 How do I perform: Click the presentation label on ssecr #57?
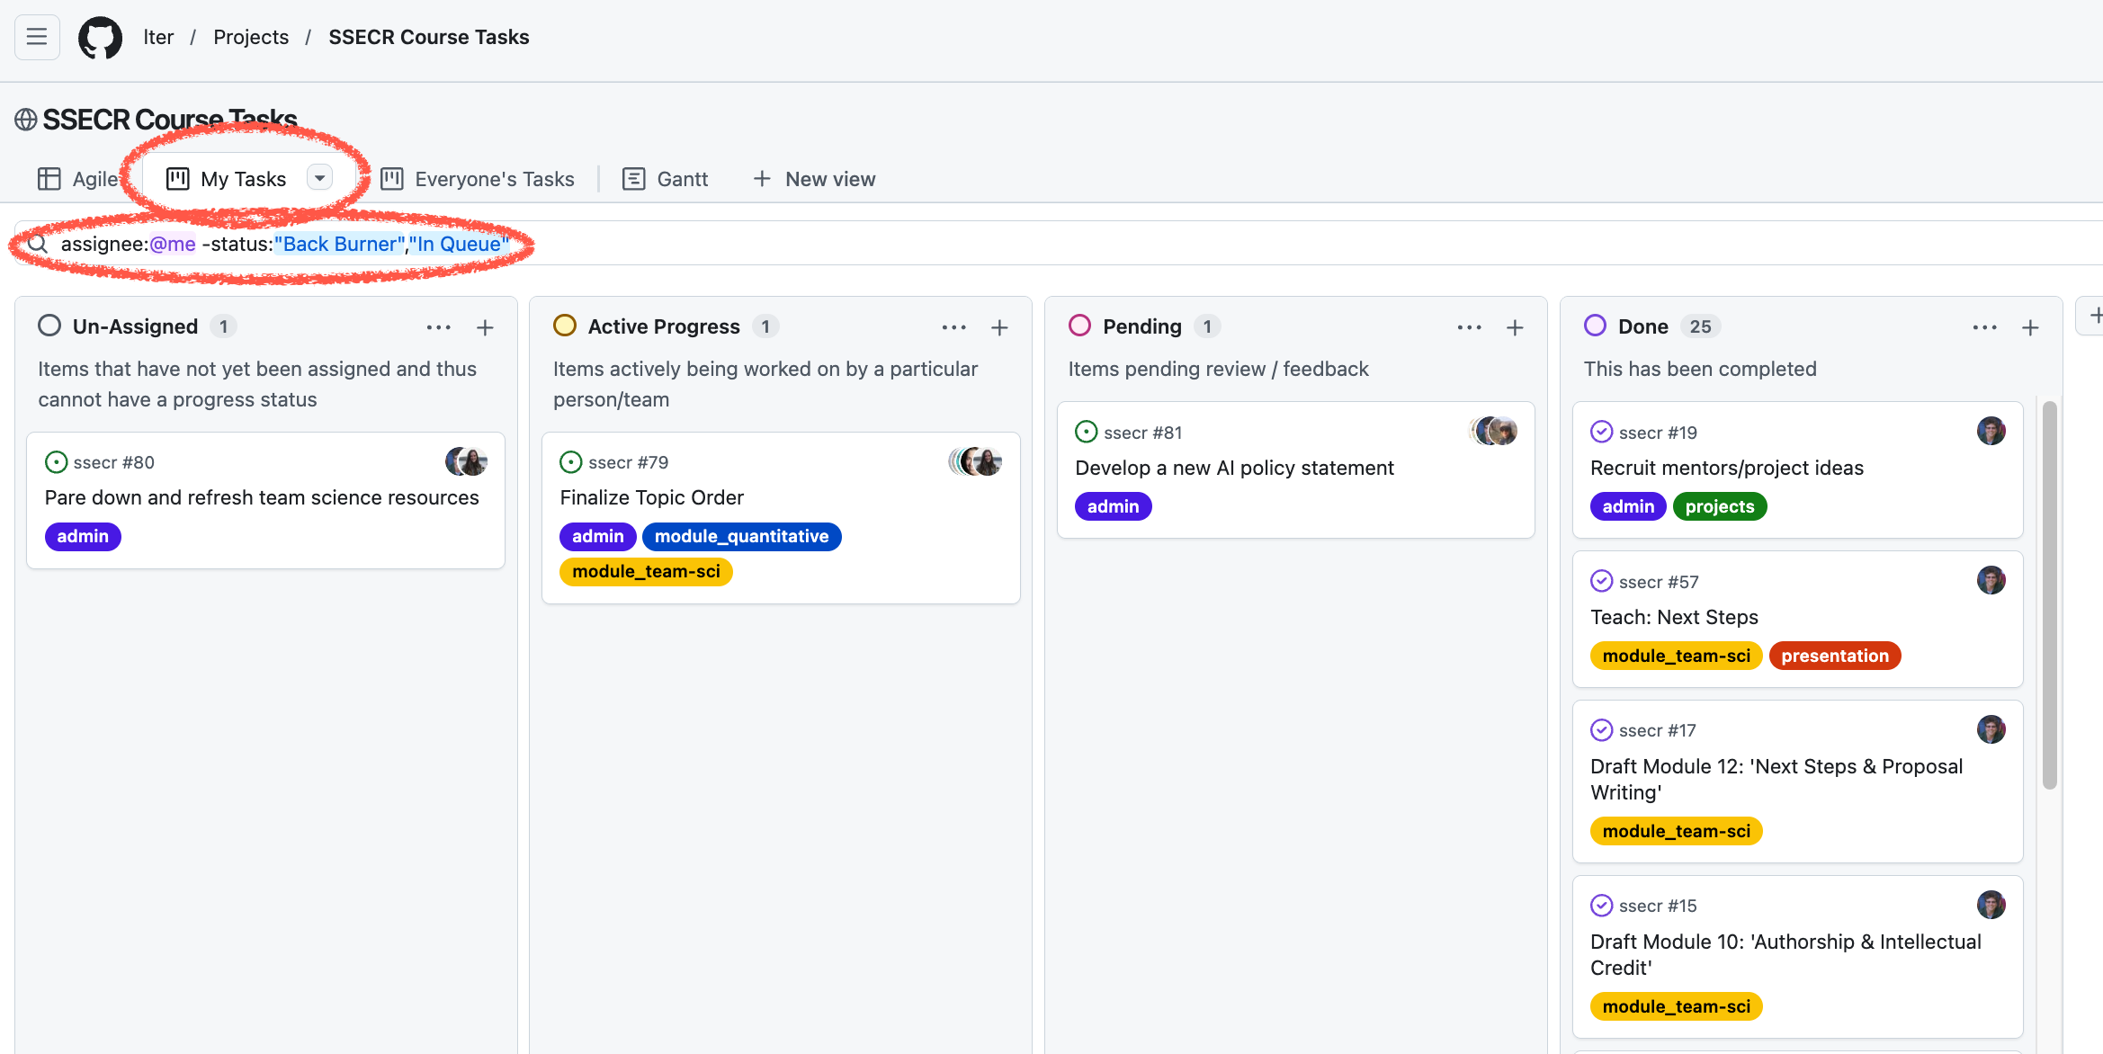[x=1835, y=656]
